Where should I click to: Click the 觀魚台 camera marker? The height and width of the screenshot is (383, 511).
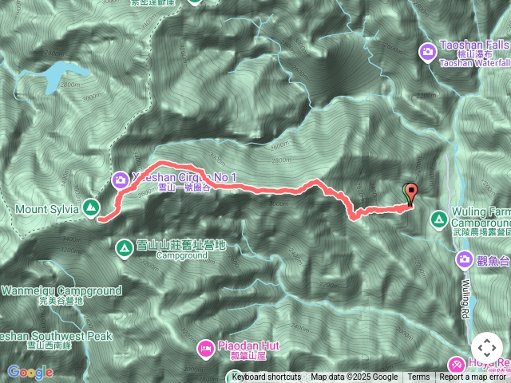pos(465,259)
